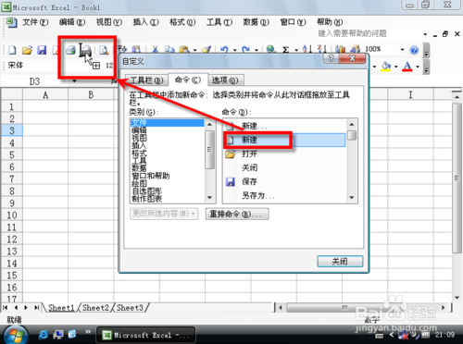Open the Fill Color dropdown arrow
Viewport: 463px width, 344px height.
coord(396,67)
